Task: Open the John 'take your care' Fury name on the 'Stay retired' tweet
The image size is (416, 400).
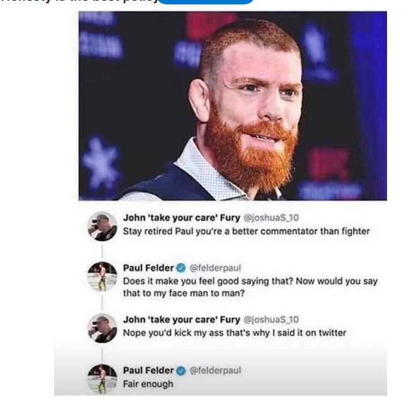Action: tap(181, 218)
